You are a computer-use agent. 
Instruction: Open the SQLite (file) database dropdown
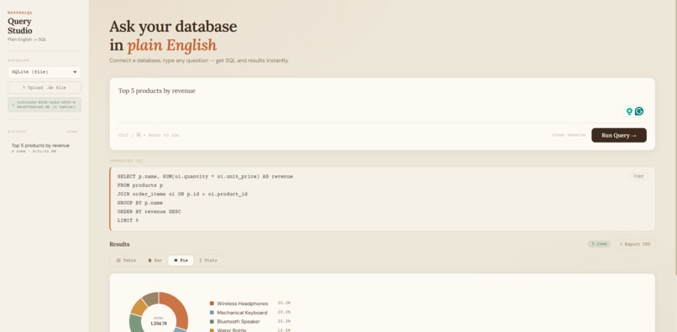(45, 72)
